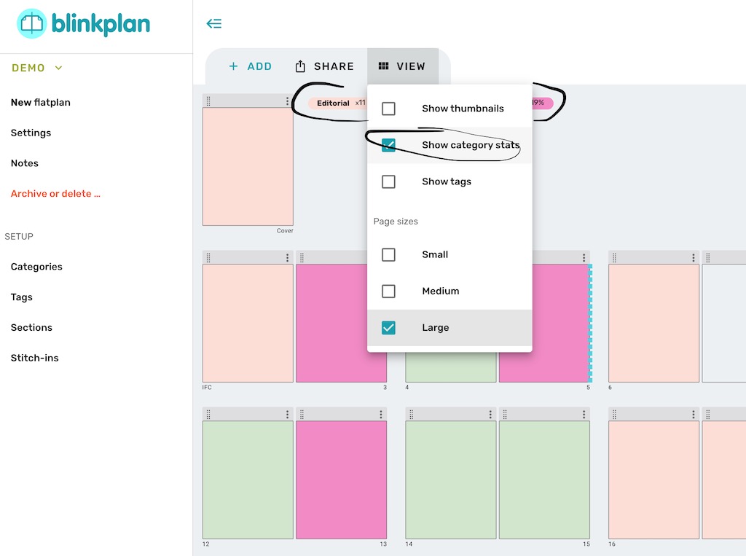746x556 pixels.
Task: Click the drag handle dots on the IFC page
Action: click(207, 257)
